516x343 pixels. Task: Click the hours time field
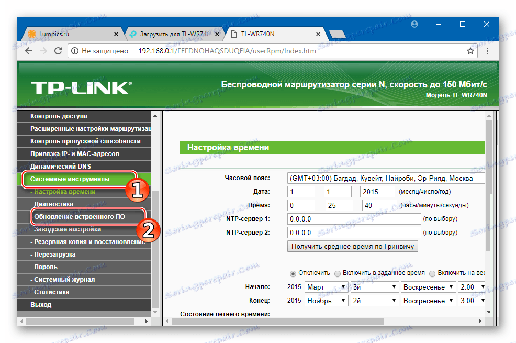click(x=301, y=205)
